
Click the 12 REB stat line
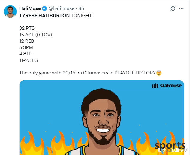click(x=26, y=41)
